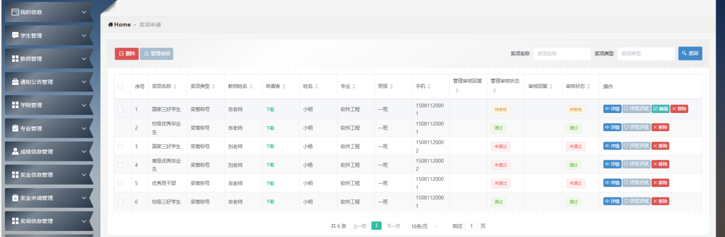The width and height of the screenshot is (725, 237).
Task: Go to 上一页 previous page
Action: pyautogui.click(x=360, y=226)
